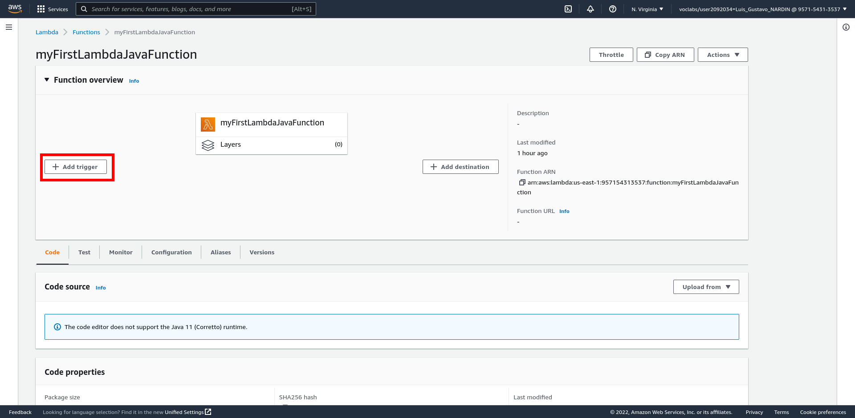This screenshot has width=855, height=418.
Task: Select the Layers stack icon
Action: coord(208,145)
